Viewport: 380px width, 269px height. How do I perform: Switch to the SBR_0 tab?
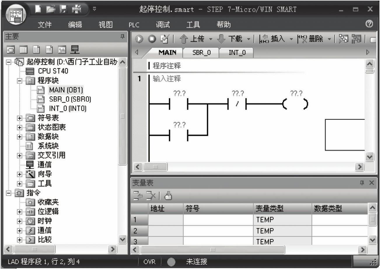[x=201, y=53]
